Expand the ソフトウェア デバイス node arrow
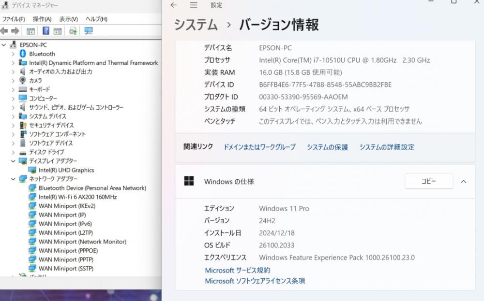484x301 pixels. click(13, 143)
